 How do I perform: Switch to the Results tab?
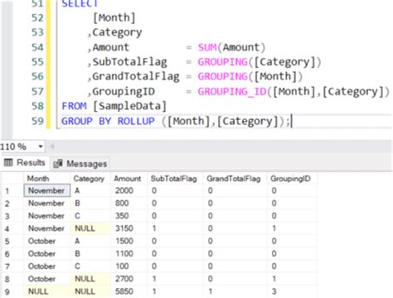coord(25,163)
